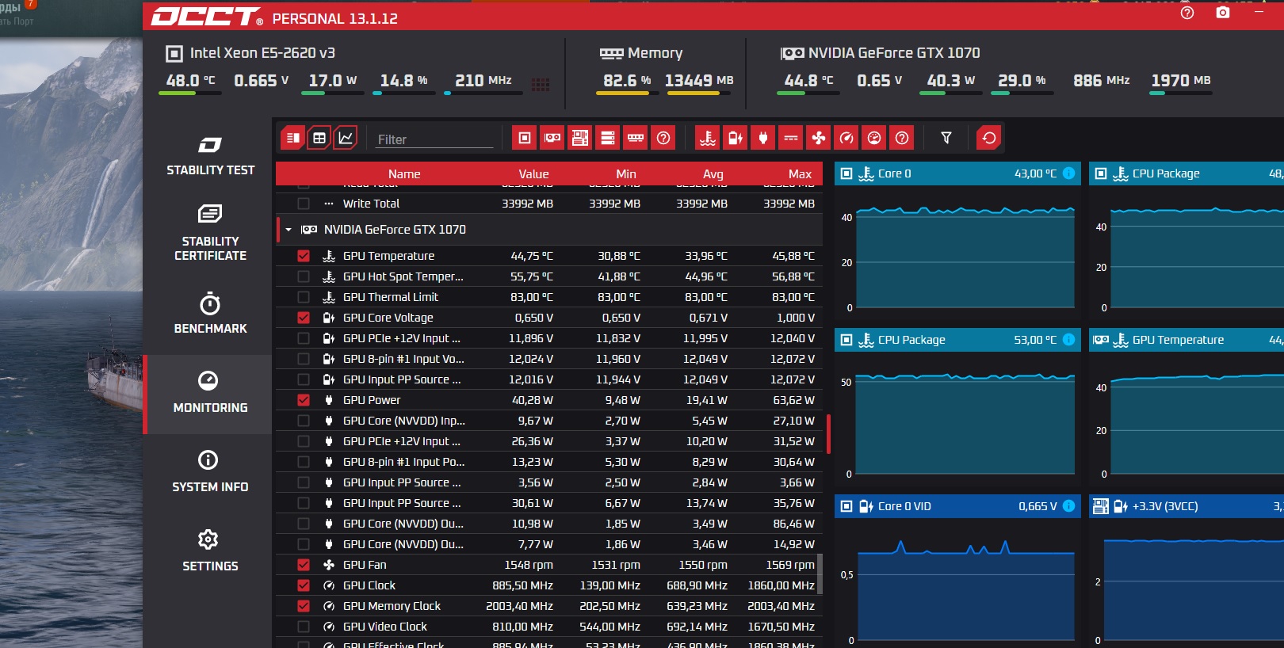Viewport: 1284px width, 648px height.
Task: Toggle clock speedometer sensor type filter
Action: (x=846, y=138)
